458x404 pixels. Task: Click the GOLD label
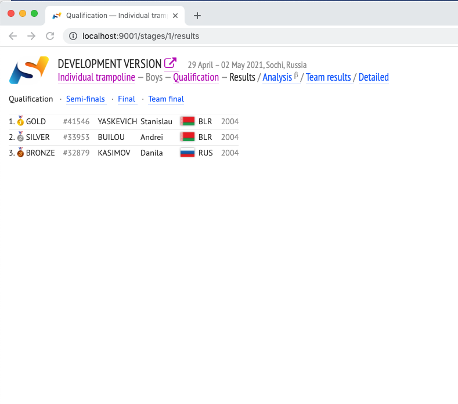coord(35,121)
